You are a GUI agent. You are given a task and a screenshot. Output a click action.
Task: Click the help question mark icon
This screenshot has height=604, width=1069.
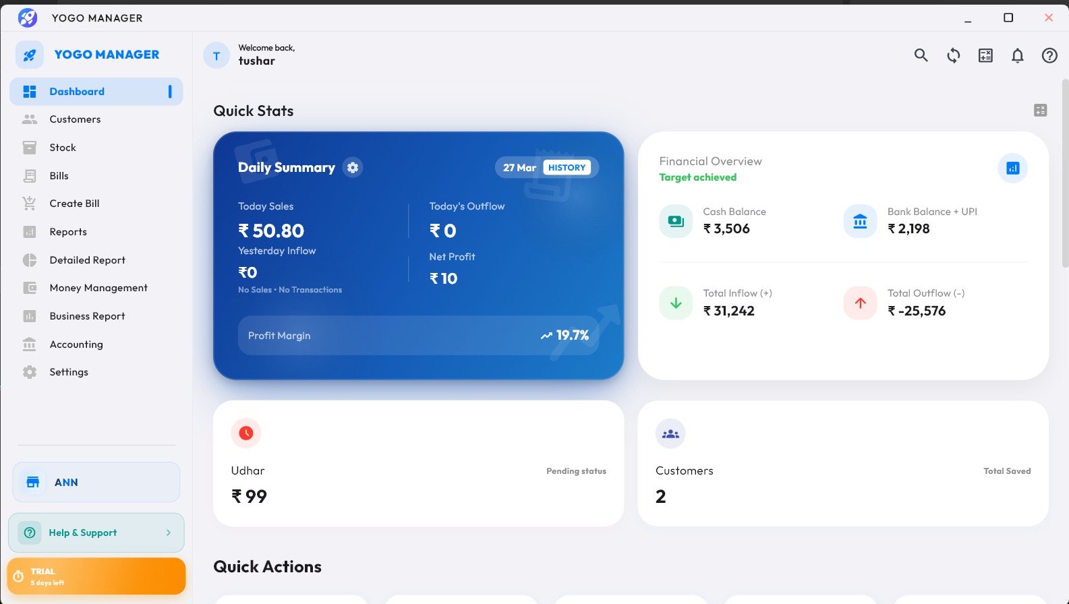click(1049, 55)
